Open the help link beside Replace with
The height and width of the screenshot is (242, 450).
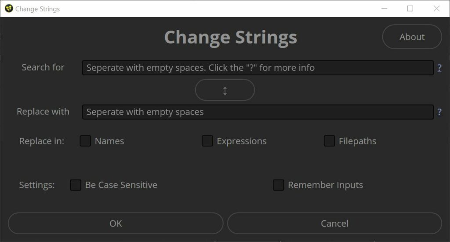point(439,112)
